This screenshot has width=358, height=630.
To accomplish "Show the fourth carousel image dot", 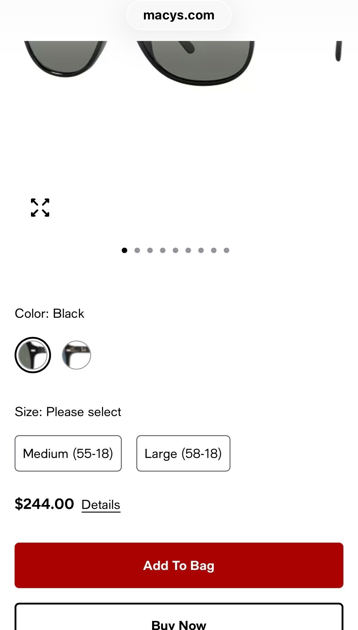I will pos(163,250).
